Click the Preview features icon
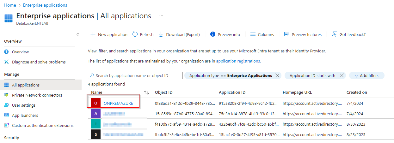 pos(287,34)
